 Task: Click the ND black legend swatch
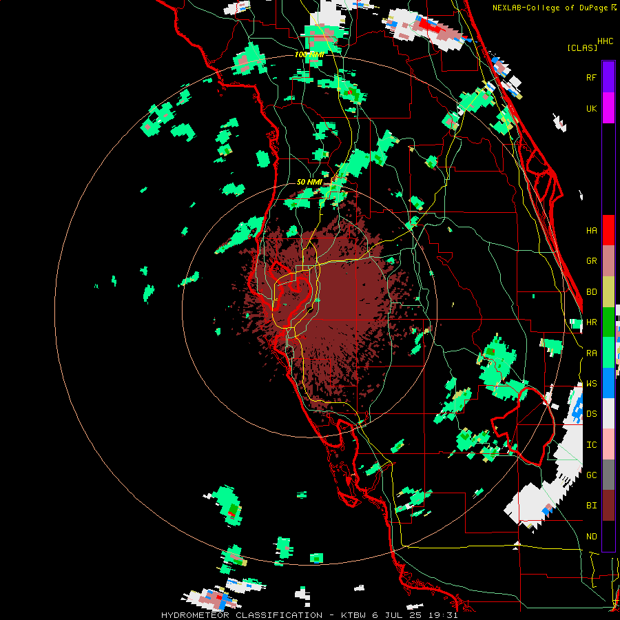pyautogui.click(x=608, y=536)
